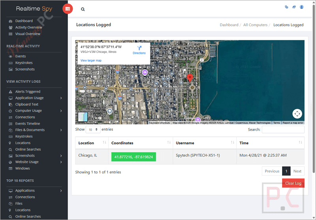
Task: Expand Files & Documents submenu arrow
Action: coord(61,130)
